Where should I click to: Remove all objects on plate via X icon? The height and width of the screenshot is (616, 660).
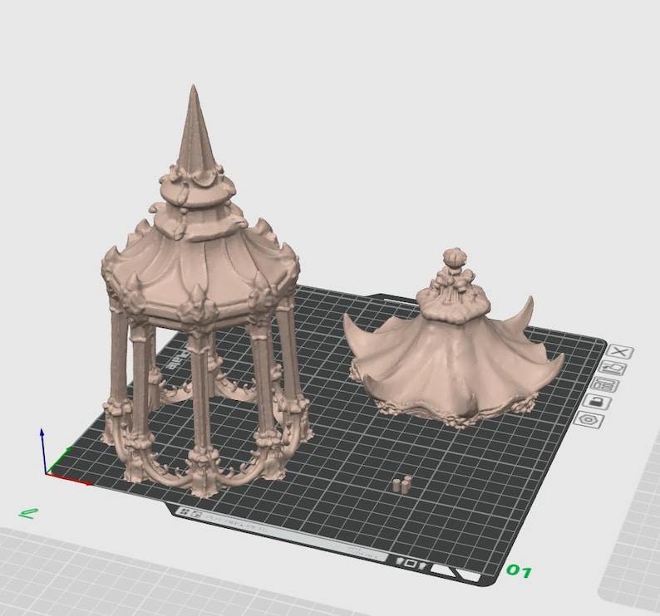(x=620, y=352)
